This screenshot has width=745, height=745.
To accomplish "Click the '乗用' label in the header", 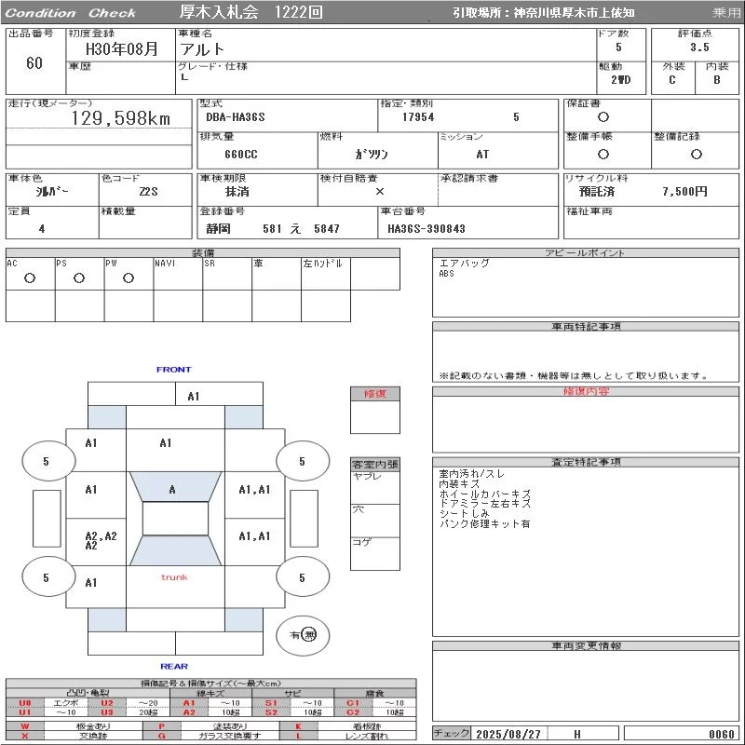I will click(726, 13).
